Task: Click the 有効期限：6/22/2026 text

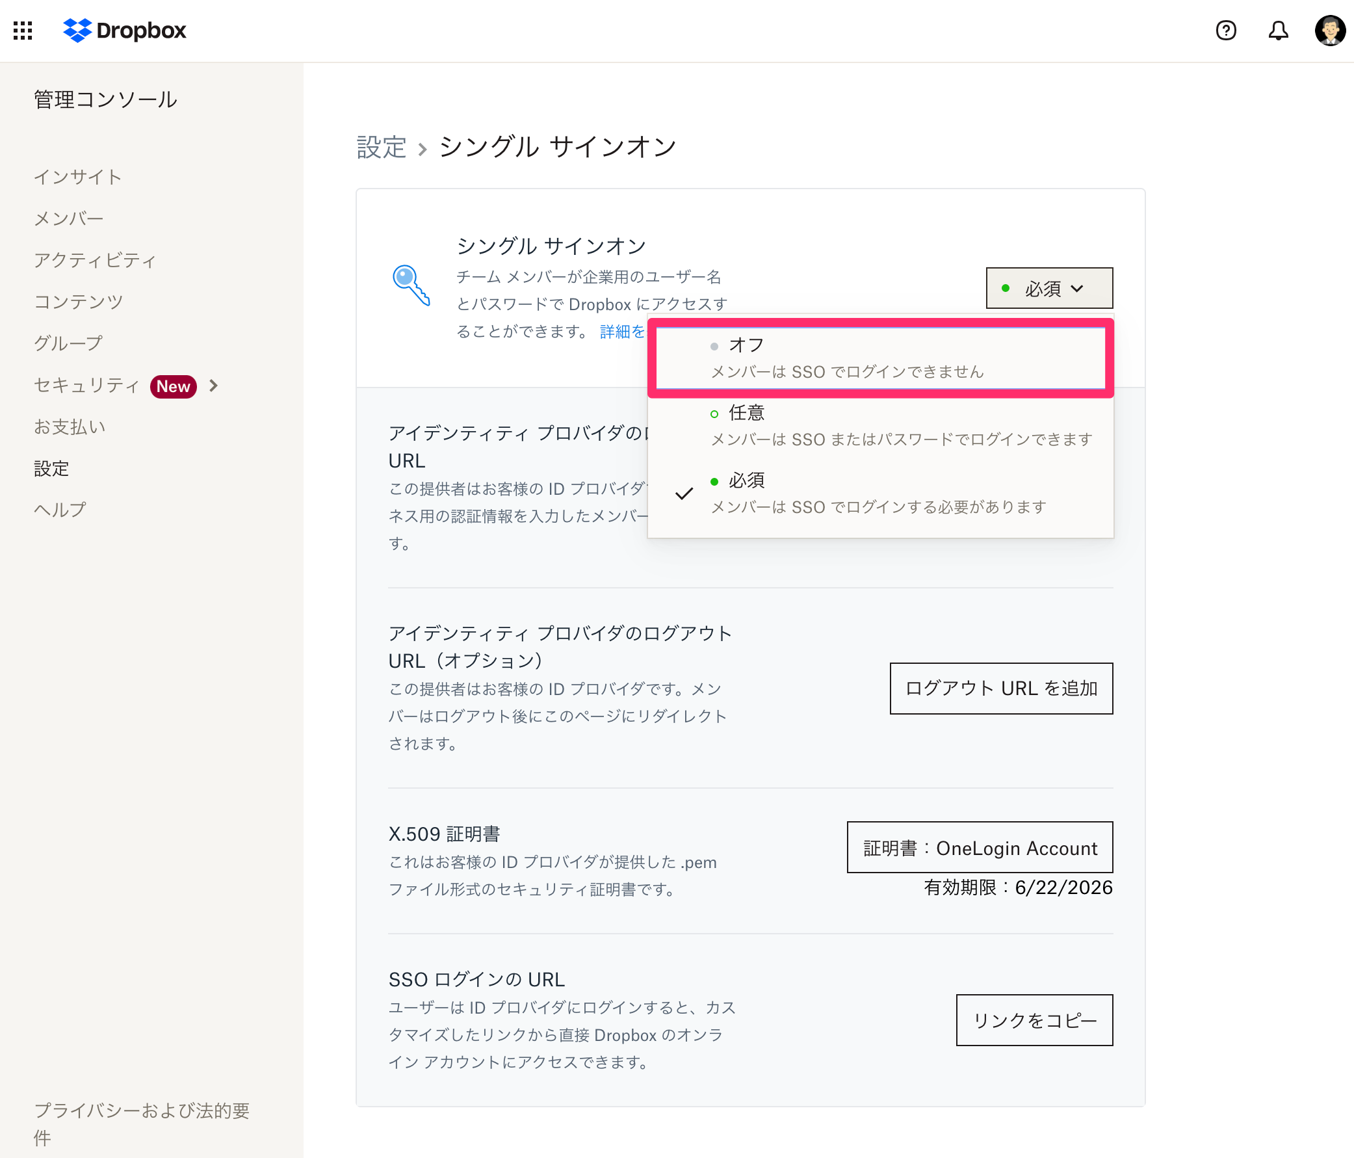Action: 1018,888
